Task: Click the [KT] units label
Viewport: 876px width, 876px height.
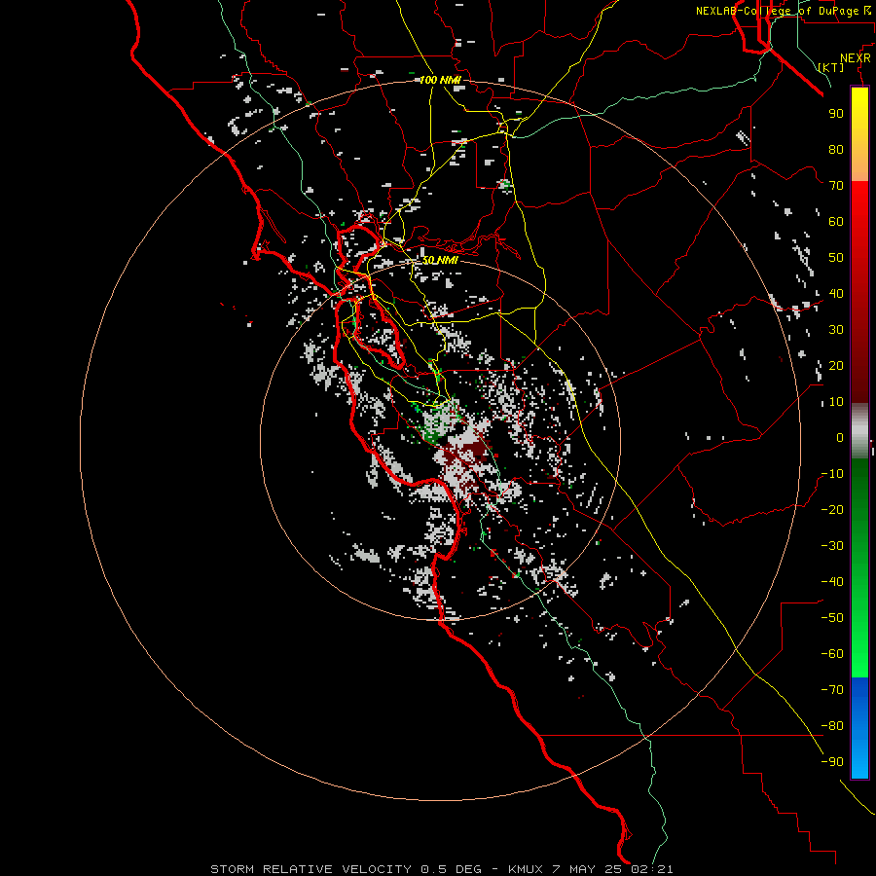Action: click(x=831, y=67)
